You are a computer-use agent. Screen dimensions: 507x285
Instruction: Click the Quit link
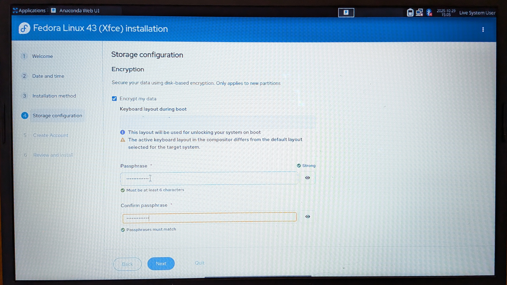coord(199,263)
